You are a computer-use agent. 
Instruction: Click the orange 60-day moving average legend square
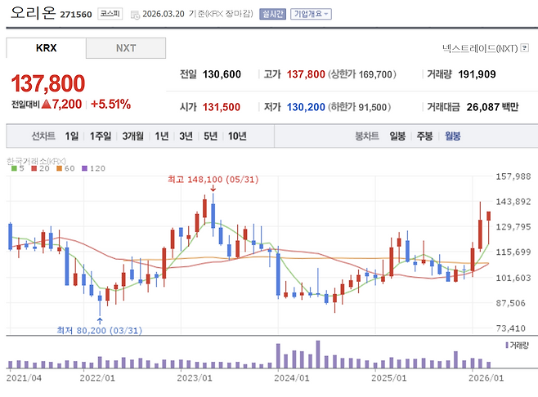59,168
